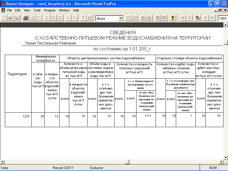The width and height of the screenshot is (228, 171).
Task: Click the vertical scrollbar down arrow
Action: (x=226, y=158)
